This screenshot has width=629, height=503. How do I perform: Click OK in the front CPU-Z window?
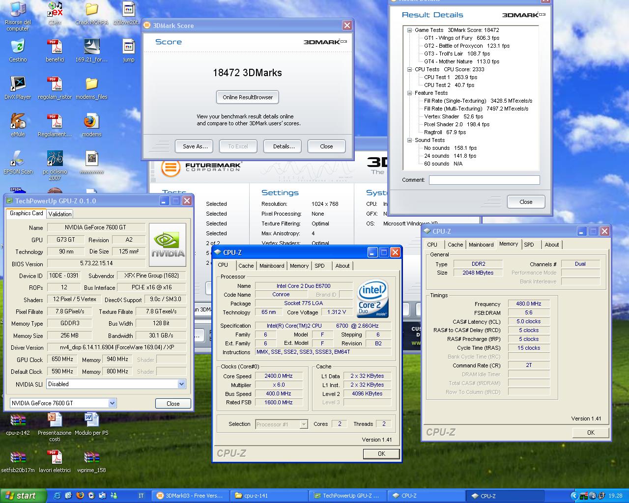pyautogui.click(x=381, y=454)
